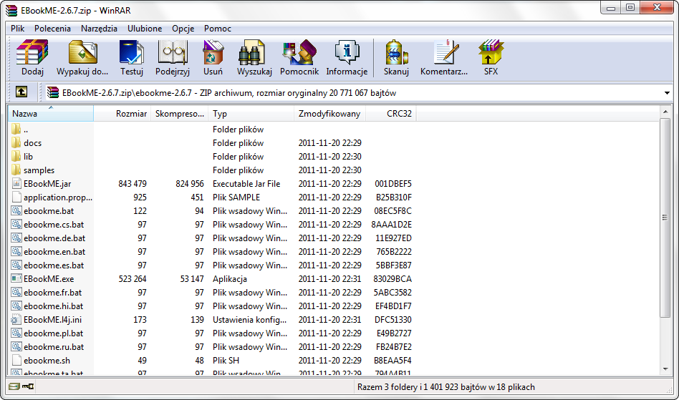Run the Testuj archive test tool
679x400 pixels.
132,53
